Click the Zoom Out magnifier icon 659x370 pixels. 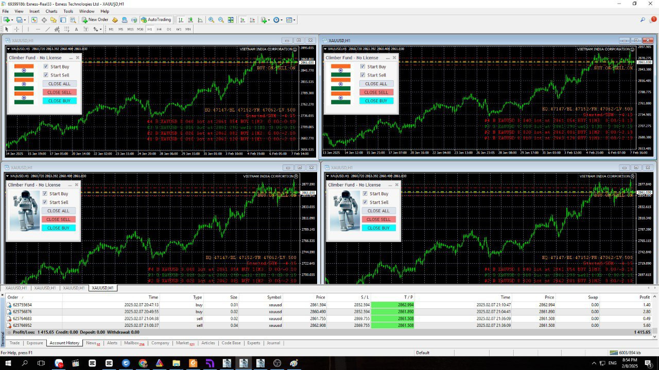point(221,20)
